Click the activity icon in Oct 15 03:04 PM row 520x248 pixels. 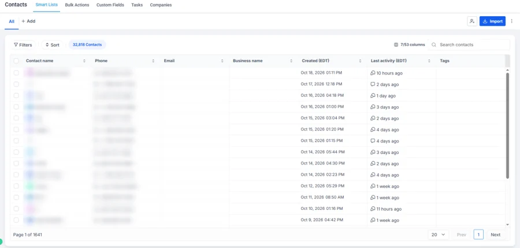pos(373,118)
